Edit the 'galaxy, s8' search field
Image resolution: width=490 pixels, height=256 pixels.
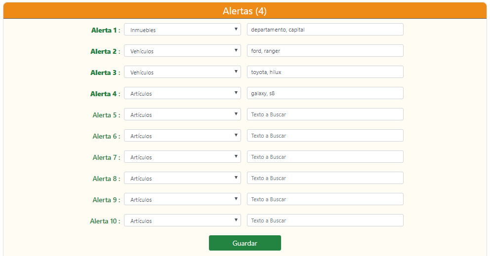pyautogui.click(x=325, y=93)
